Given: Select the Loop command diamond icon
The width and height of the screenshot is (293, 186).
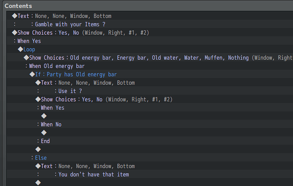Looking at the screenshot, I should pyautogui.click(x=20, y=50).
